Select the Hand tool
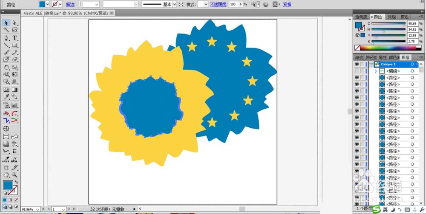The height and width of the screenshot is (214, 426). tap(6, 175)
